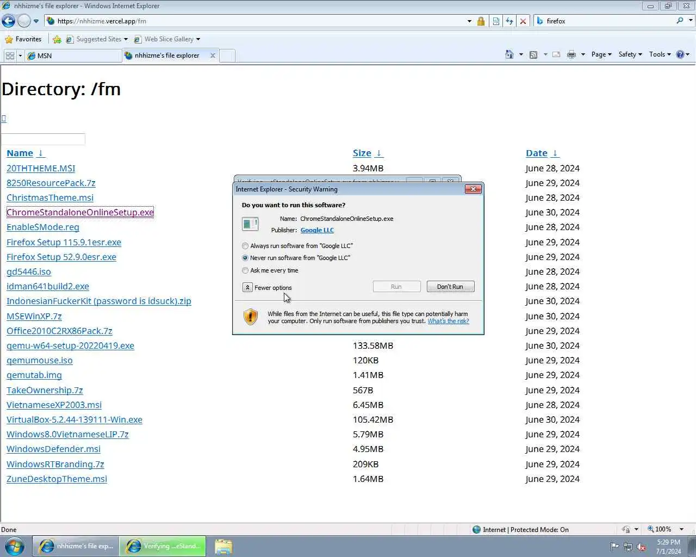Click the Print icon in command bar
Viewport: 696px width, 557px height.
(571, 54)
